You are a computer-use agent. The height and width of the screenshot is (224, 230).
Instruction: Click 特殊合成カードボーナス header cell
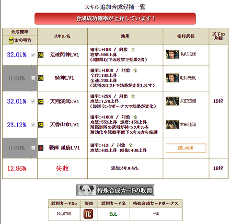click(x=156, y=203)
